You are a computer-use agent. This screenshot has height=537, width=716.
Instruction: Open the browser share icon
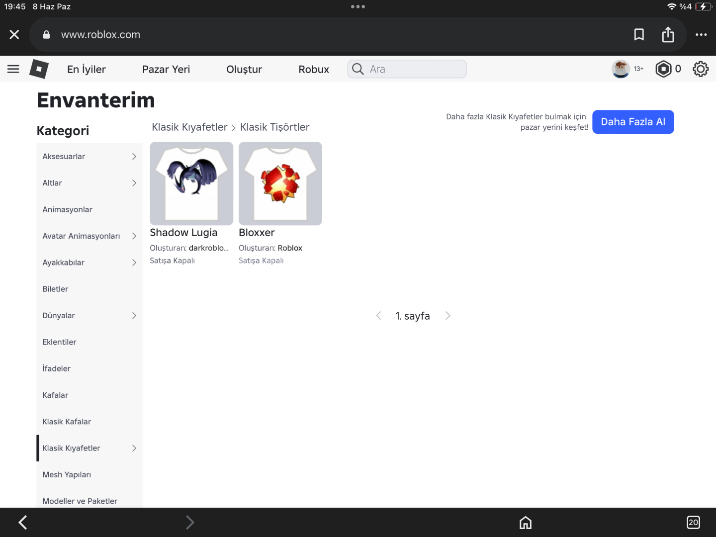pos(668,34)
